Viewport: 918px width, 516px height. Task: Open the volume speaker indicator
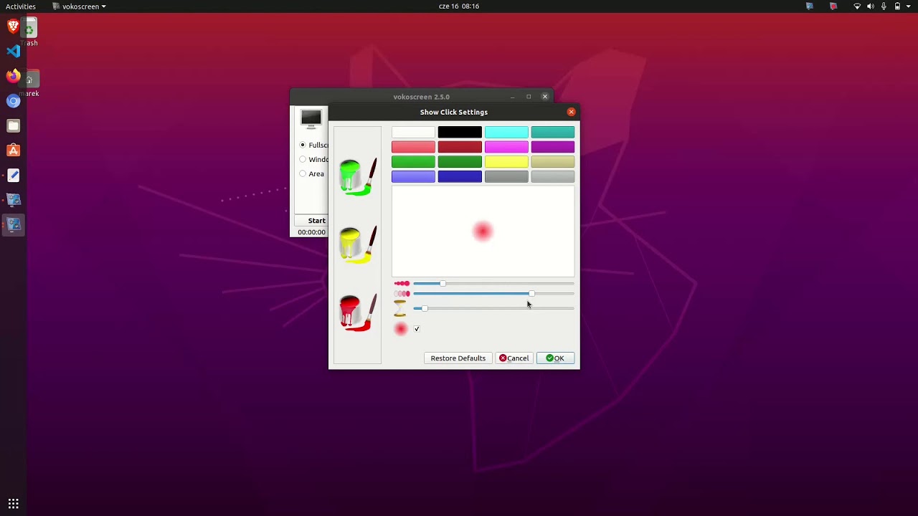(x=871, y=6)
